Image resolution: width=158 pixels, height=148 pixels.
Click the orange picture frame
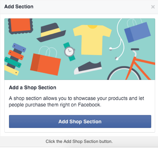tap(20, 26)
